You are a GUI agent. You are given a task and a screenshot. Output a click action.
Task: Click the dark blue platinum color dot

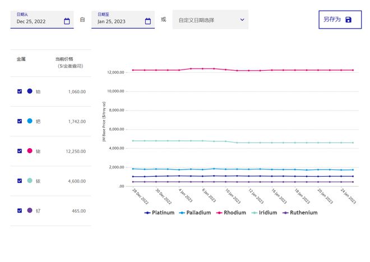[x=30, y=91]
